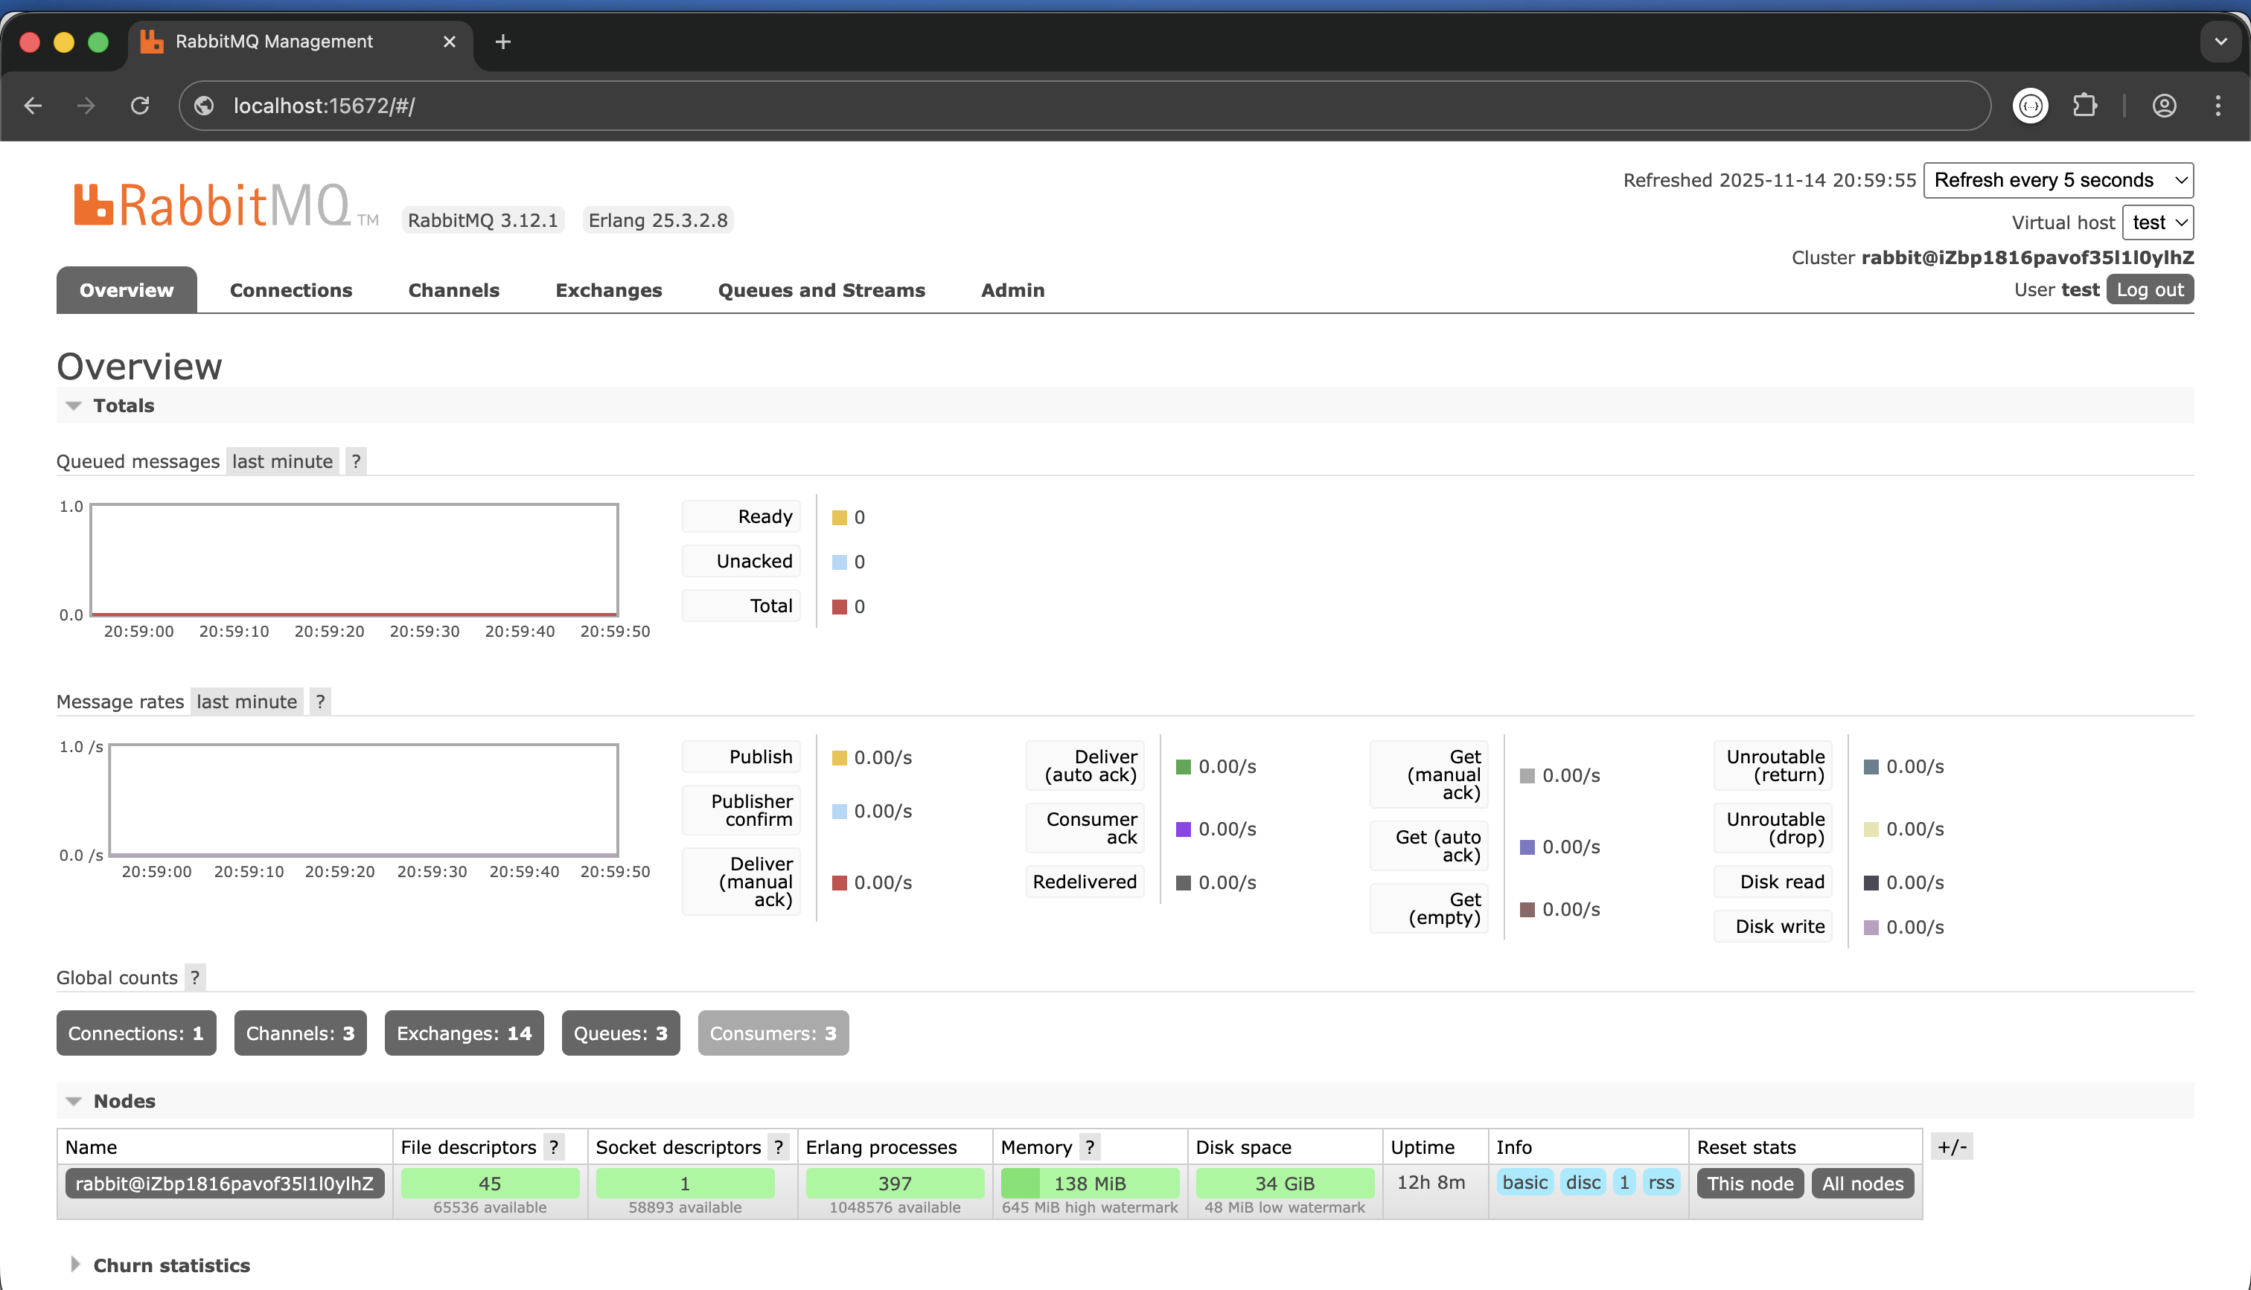Open the Global counts help icon
Screen dimensions: 2251x1290
(x=195, y=978)
